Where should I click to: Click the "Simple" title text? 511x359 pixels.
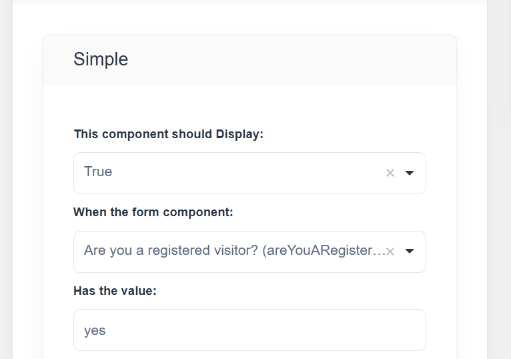[101, 59]
